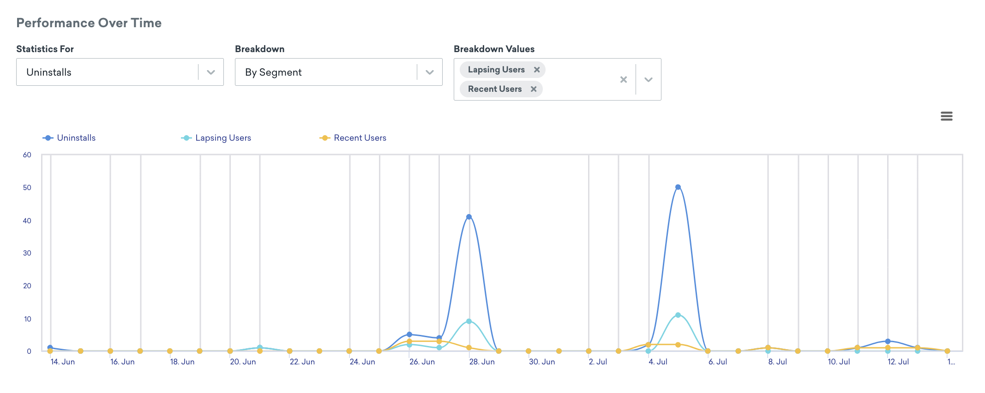
Task: Remove the Recent Users tag
Action: pos(534,89)
